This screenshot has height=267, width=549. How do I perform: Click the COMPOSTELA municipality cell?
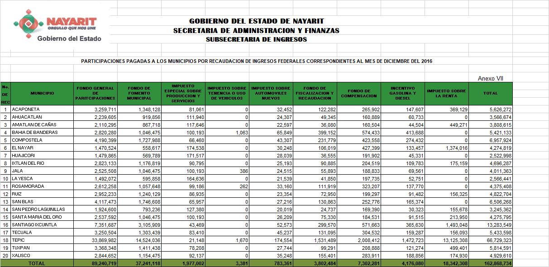coord(42,140)
